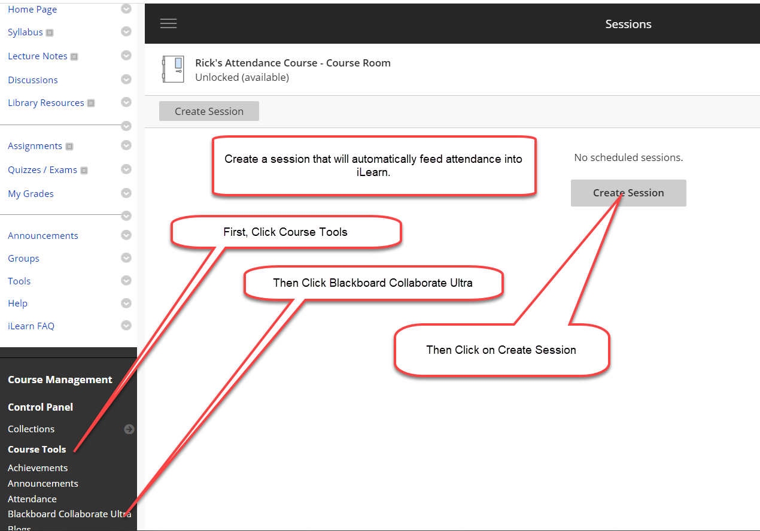The image size is (760, 531).
Task: Open Library Resources
Action: point(46,103)
